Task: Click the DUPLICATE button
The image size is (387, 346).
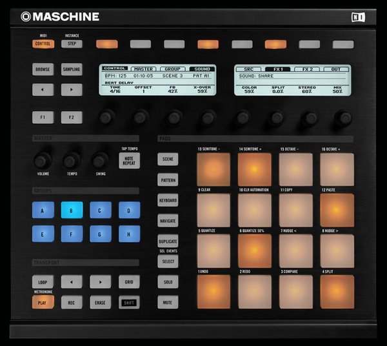Action: [x=168, y=241]
